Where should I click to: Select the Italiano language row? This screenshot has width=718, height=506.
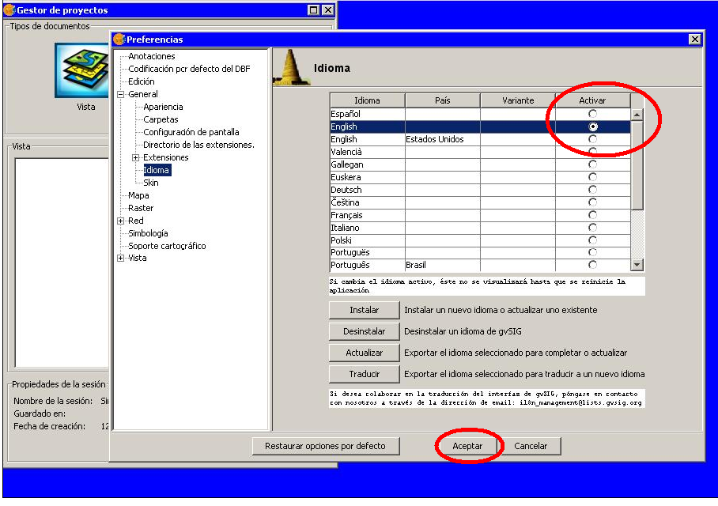click(480, 228)
